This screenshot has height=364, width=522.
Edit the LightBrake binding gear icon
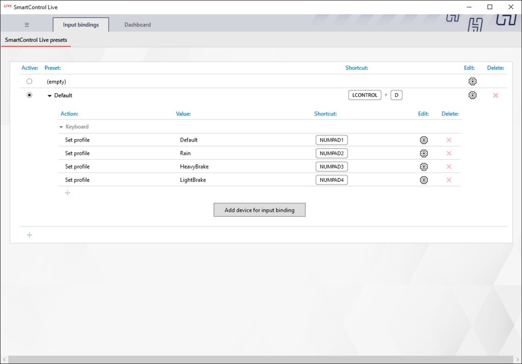[x=424, y=180]
